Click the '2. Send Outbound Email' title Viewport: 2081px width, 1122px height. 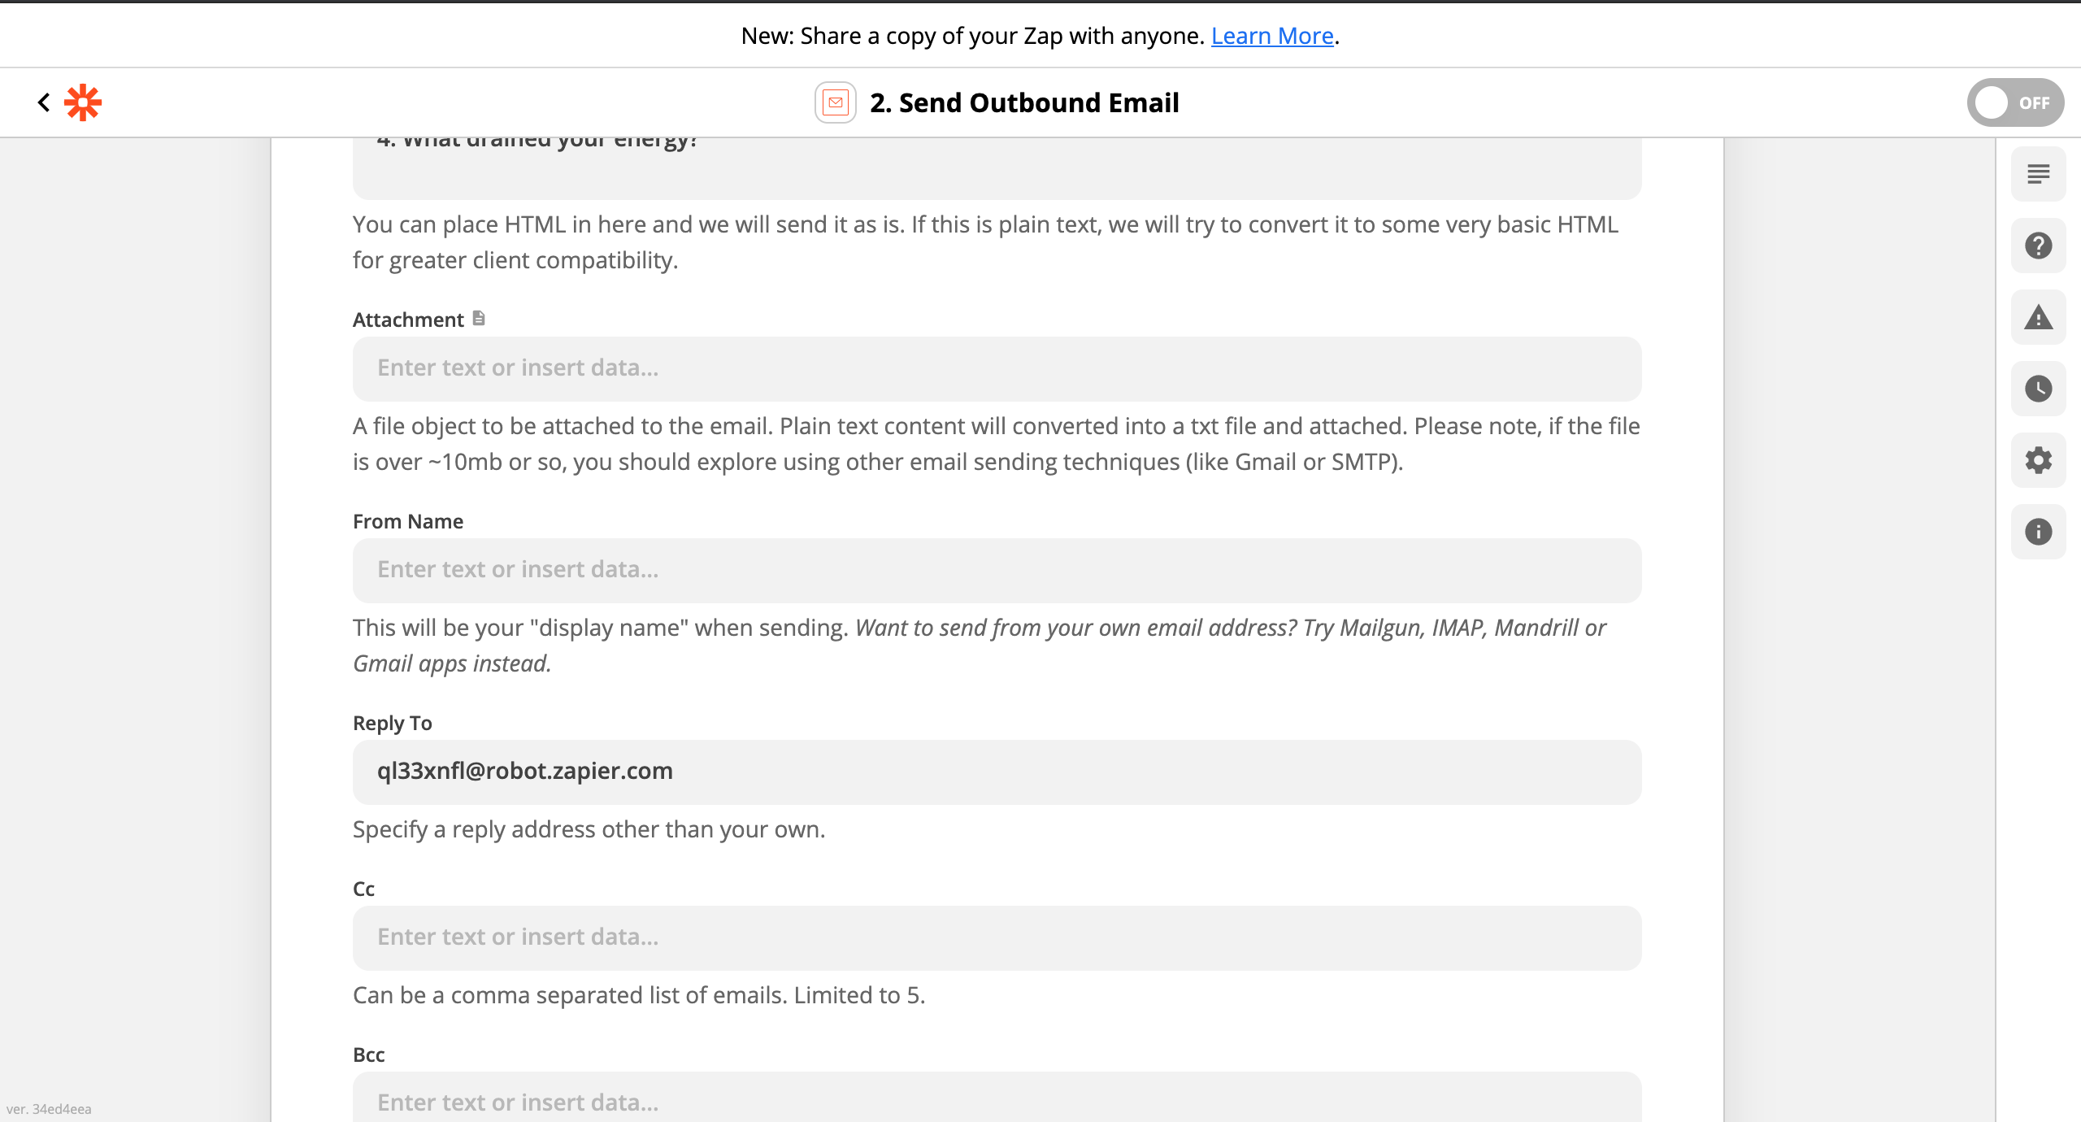tap(1024, 102)
